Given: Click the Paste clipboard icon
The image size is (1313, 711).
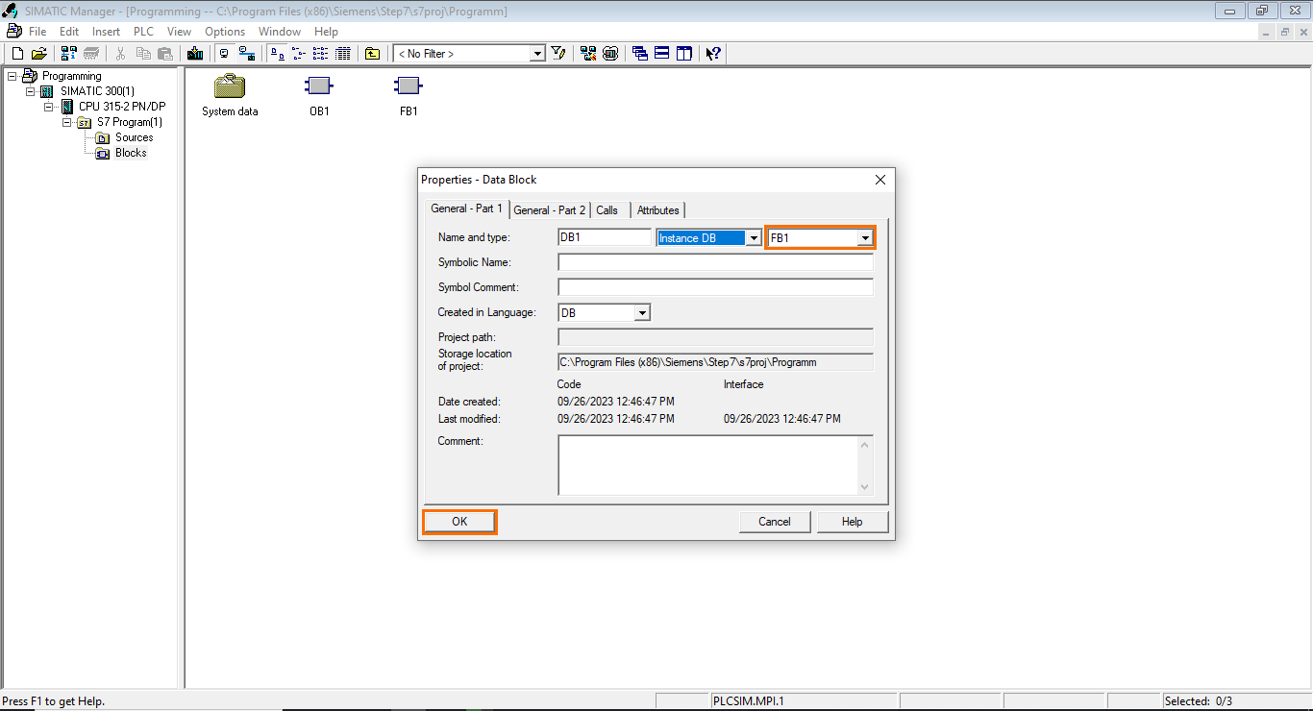Looking at the screenshot, I should pos(165,54).
